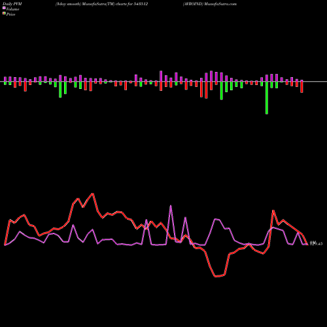
Task: Click the price value label at line end
Action: pos(316,243)
